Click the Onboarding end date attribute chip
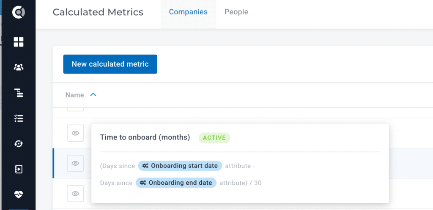The width and height of the screenshot is (433, 210). coord(176,183)
